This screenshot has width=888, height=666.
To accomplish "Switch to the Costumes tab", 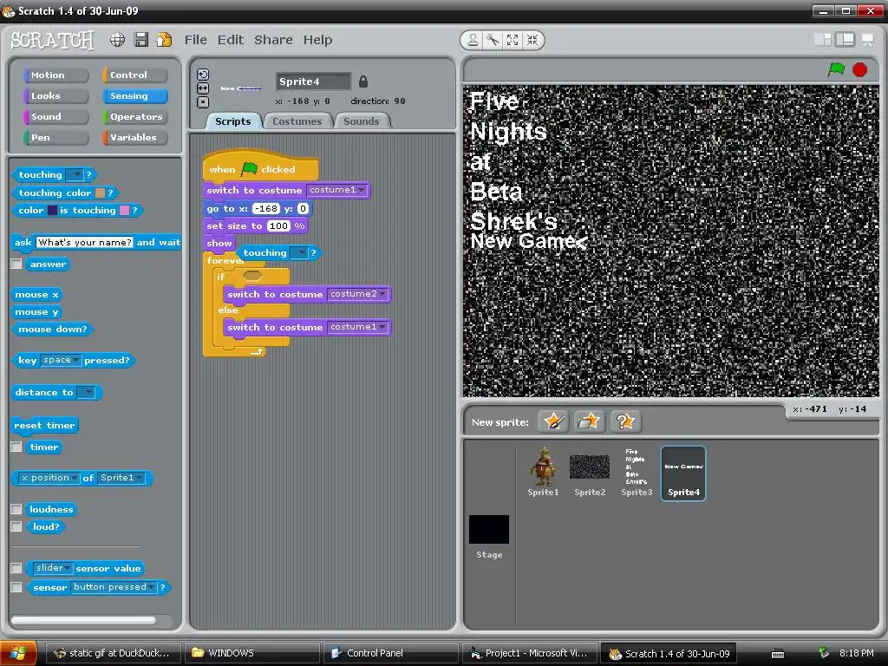I will coord(297,121).
